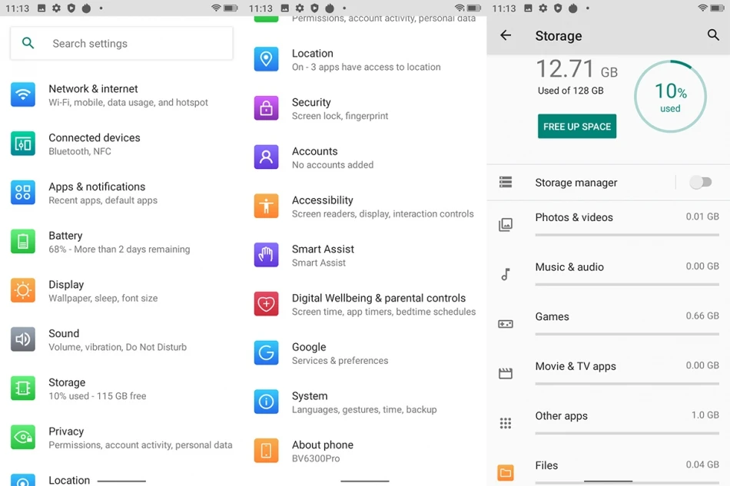Open Storage 10% used entry
The image size is (730, 486).
[121, 388]
